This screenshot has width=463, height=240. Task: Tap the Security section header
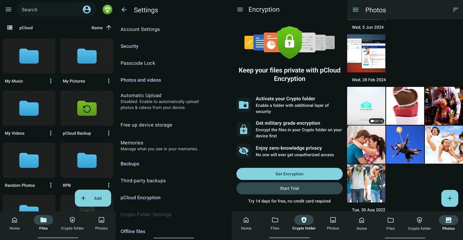(x=129, y=46)
